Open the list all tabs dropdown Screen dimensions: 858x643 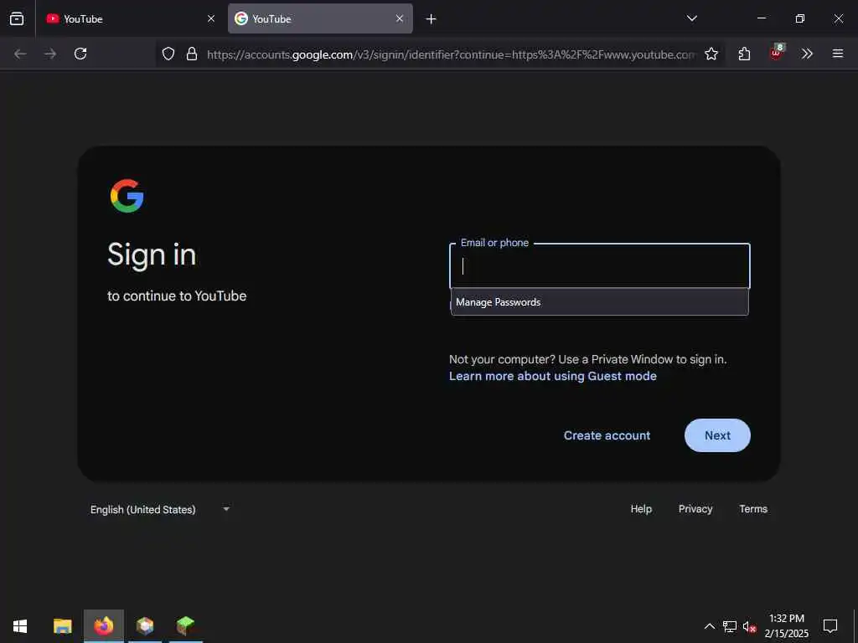[x=691, y=18]
